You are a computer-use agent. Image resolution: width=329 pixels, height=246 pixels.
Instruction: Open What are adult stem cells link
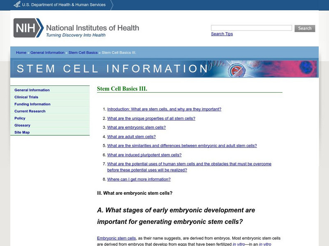coord(131,137)
